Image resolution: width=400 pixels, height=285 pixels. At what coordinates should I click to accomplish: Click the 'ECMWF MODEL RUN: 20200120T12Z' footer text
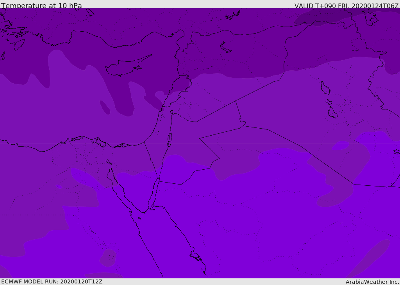pyautogui.click(x=52, y=281)
